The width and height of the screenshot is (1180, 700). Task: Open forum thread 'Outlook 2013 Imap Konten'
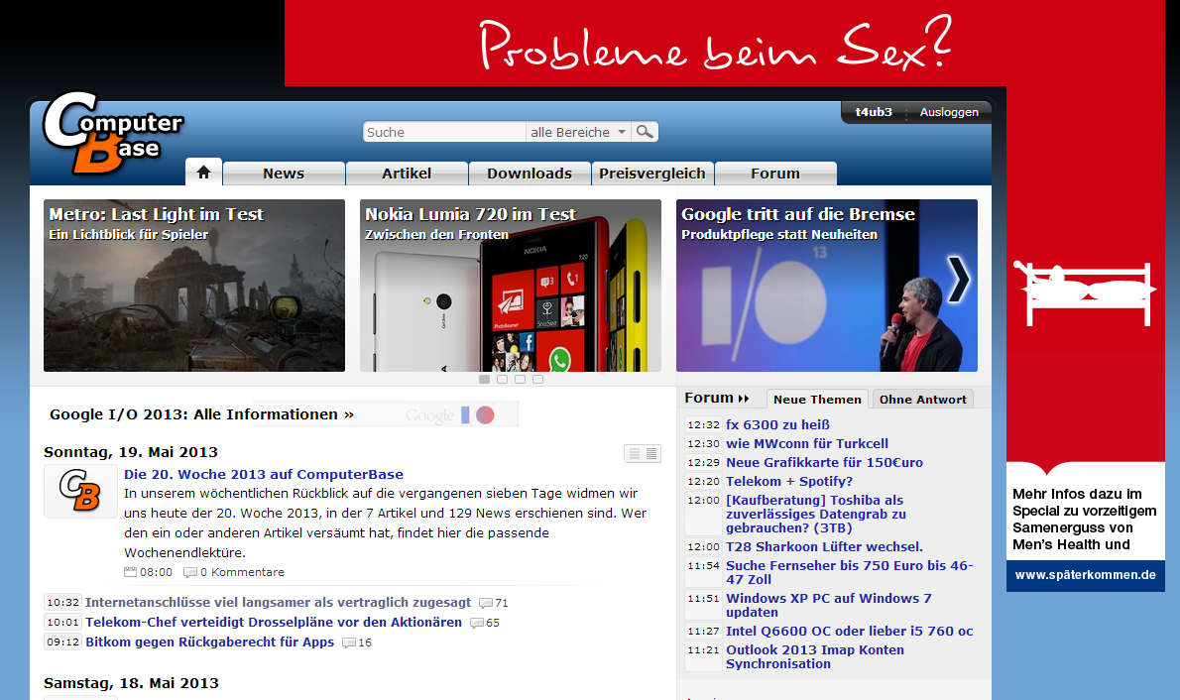(815, 656)
